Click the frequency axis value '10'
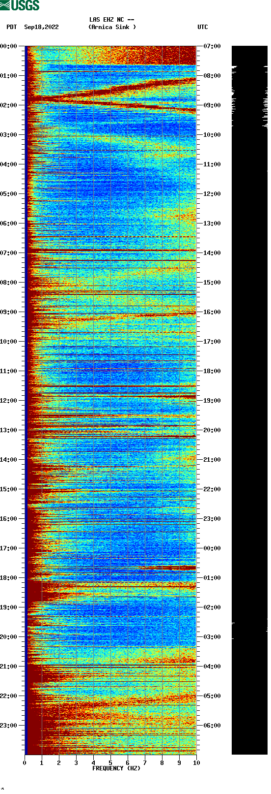Image resolution: width=271 pixels, height=794 pixels. (196, 763)
